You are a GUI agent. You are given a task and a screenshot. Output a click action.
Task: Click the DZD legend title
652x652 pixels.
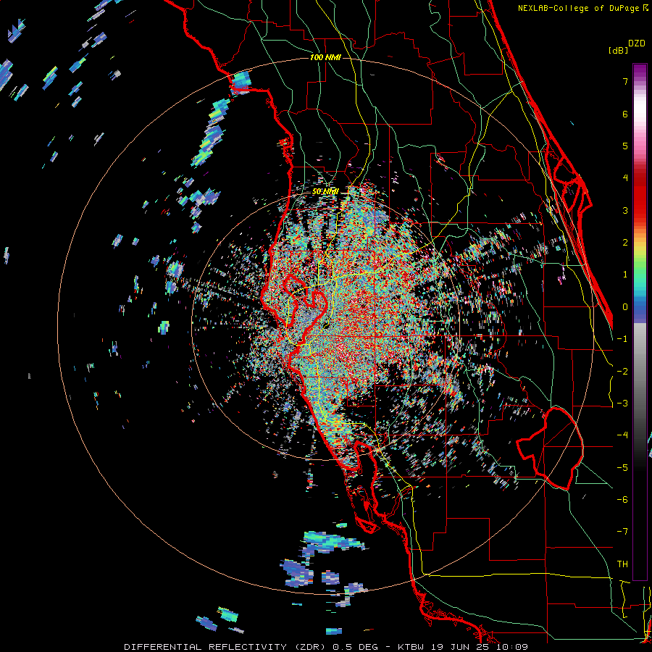[x=637, y=43]
